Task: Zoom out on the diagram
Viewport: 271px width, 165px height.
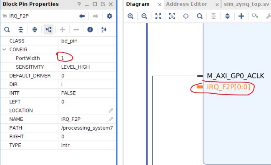Action: click(144, 16)
